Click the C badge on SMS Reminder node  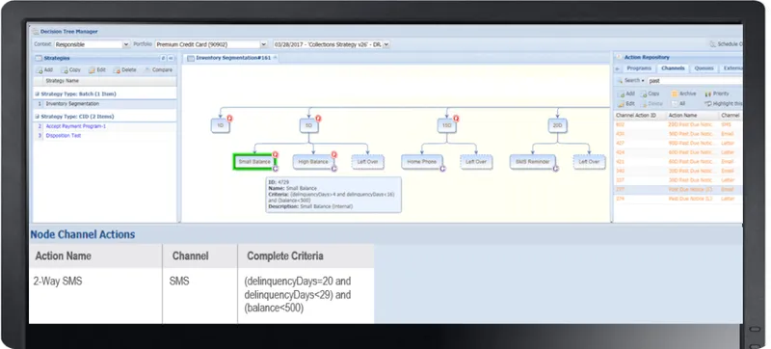click(x=556, y=168)
